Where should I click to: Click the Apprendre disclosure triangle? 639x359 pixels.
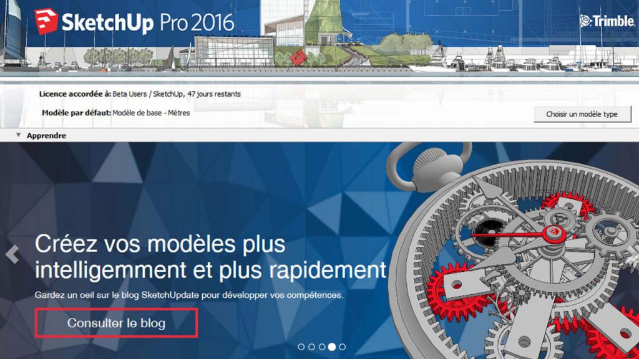click(x=18, y=135)
